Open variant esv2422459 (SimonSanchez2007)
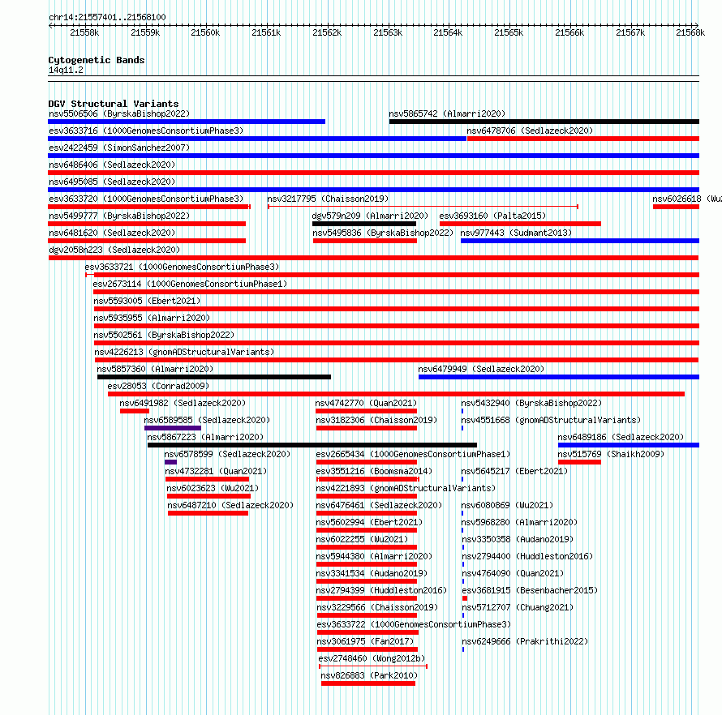The width and height of the screenshot is (722, 715). (x=119, y=148)
